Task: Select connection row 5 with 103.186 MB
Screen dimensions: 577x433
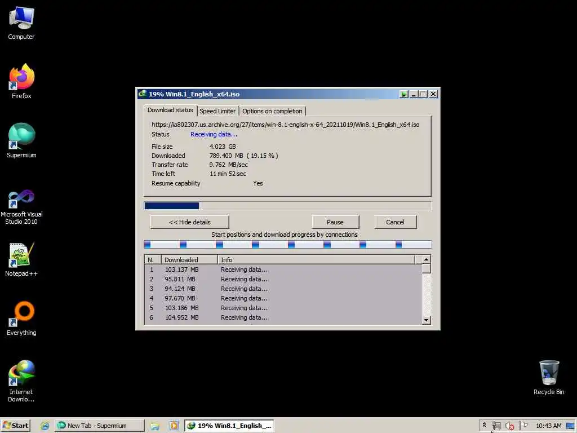Action: pos(283,308)
